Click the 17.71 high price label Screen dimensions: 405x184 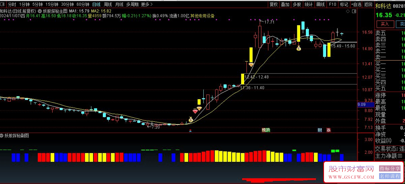point(269,22)
